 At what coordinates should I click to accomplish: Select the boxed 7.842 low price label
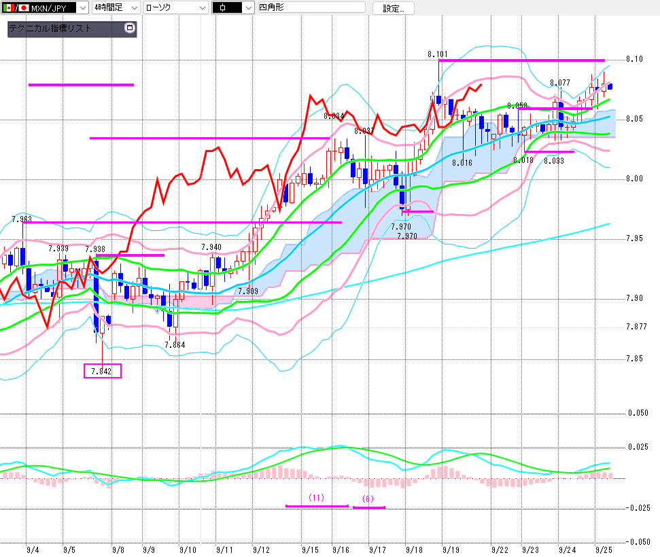(x=102, y=371)
